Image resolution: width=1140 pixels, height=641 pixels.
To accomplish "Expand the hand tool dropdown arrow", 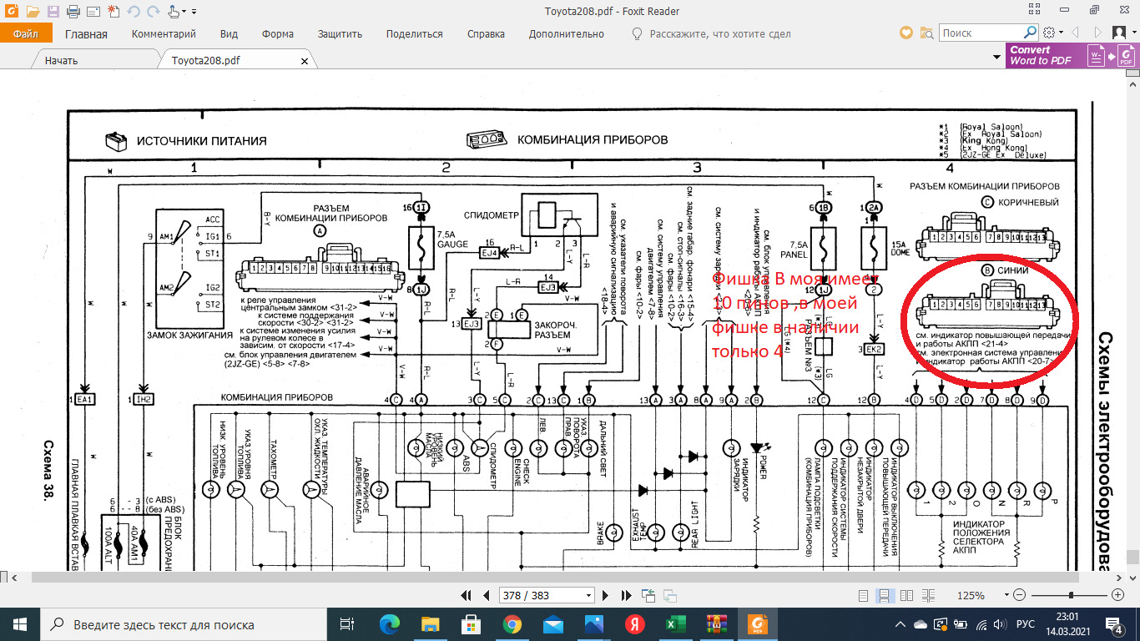I will pyautogui.click(x=184, y=12).
